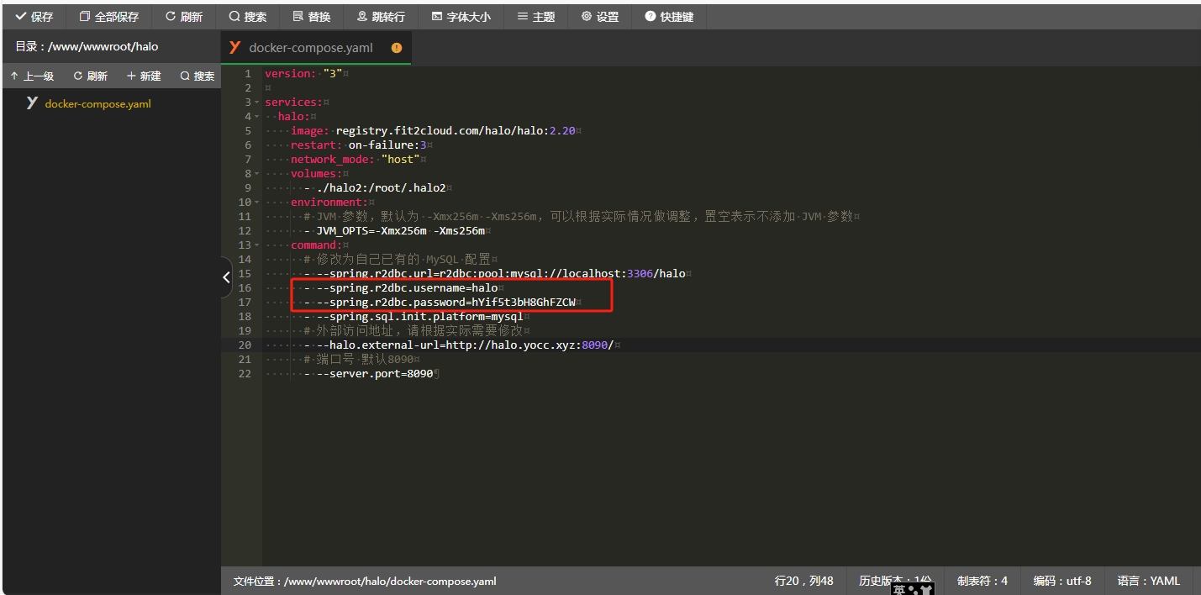The width and height of the screenshot is (1201, 595).
Task: Collapse the file sidebar with left arrow
Action: [x=225, y=276]
